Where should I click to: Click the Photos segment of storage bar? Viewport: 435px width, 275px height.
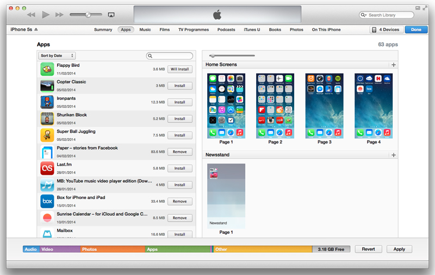[113, 249]
